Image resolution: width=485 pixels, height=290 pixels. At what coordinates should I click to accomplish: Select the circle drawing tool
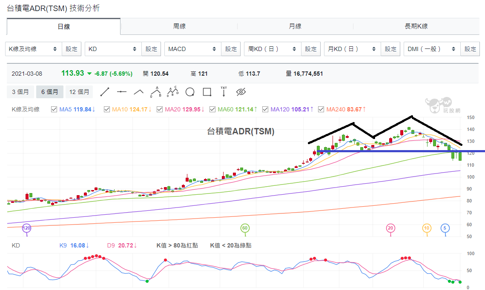pyautogui.click(x=190, y=92)
